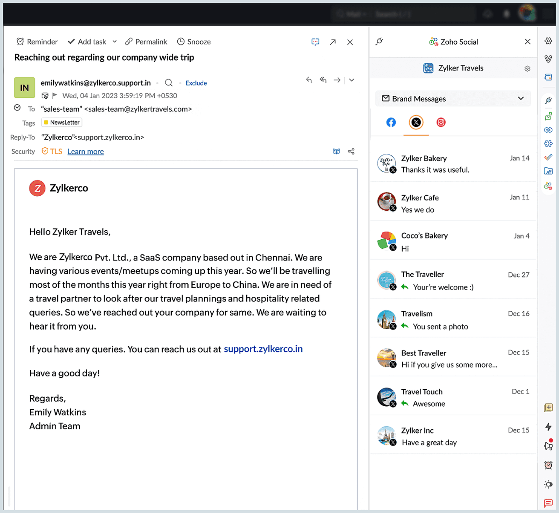Click the TLS Learn more link
The height and width of the screenshot is (513, 559).
click(x=86, y=152)
